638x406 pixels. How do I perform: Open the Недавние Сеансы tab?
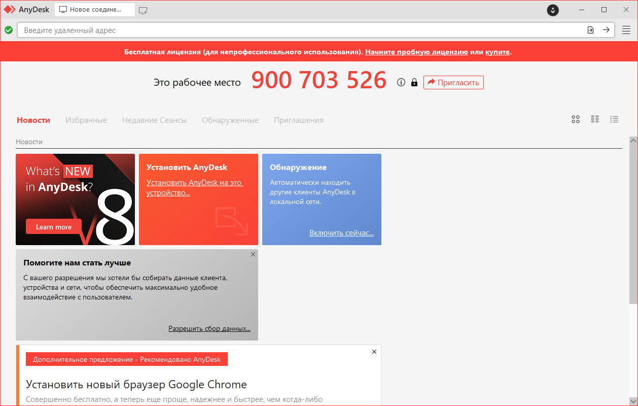click(154, 120)
